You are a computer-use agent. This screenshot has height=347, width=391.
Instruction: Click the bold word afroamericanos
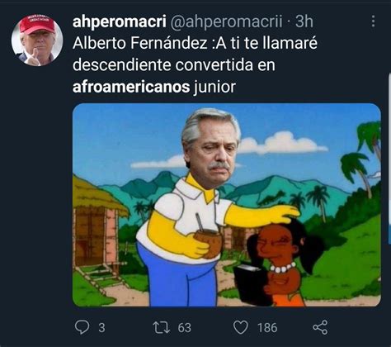[x=131, y=87]
